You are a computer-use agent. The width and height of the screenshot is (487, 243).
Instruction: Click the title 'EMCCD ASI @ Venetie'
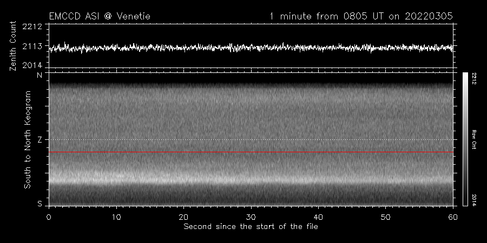pyautogui.click(x=100, y=16)
